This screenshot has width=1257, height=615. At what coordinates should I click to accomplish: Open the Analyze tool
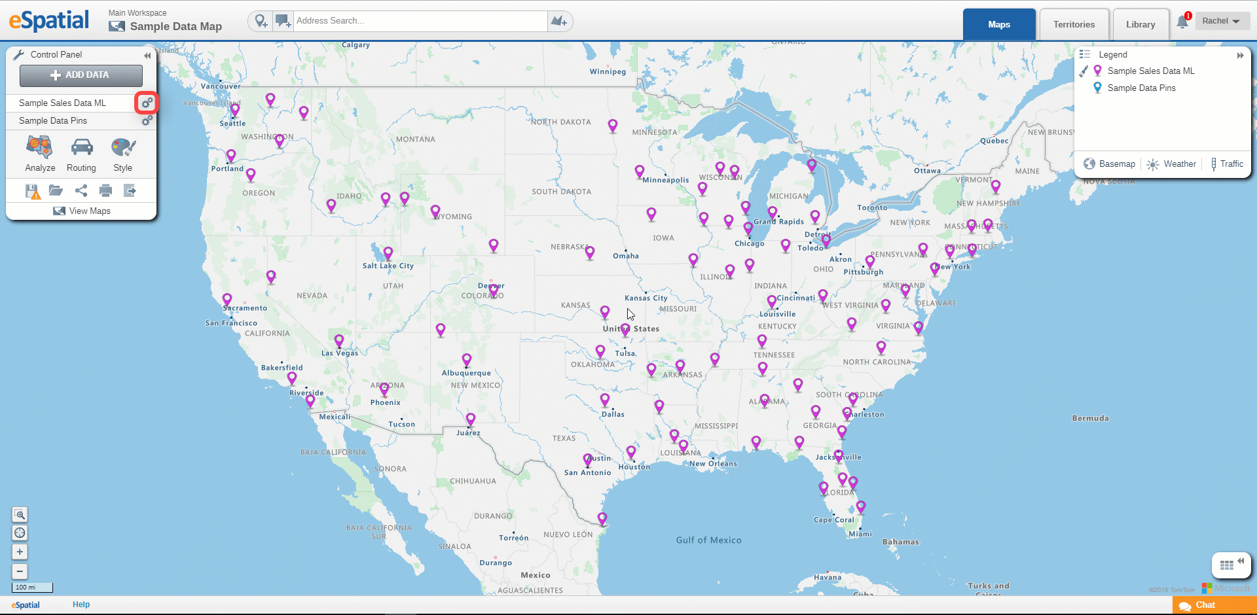pyautogui.click(x=40, y=154)
